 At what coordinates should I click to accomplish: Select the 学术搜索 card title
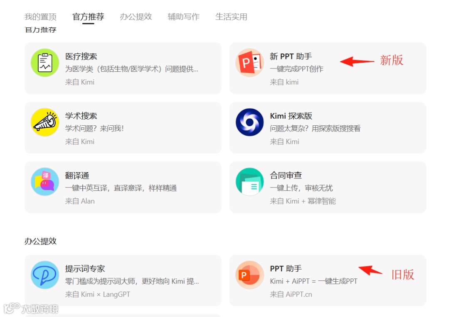coord(81,116)
